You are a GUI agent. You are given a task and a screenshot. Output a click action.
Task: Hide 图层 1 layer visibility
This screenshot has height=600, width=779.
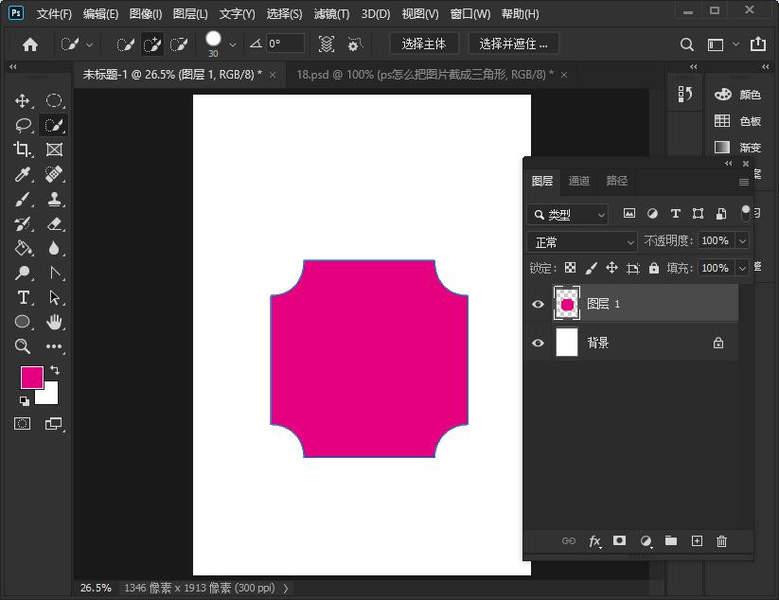[538, 304]
